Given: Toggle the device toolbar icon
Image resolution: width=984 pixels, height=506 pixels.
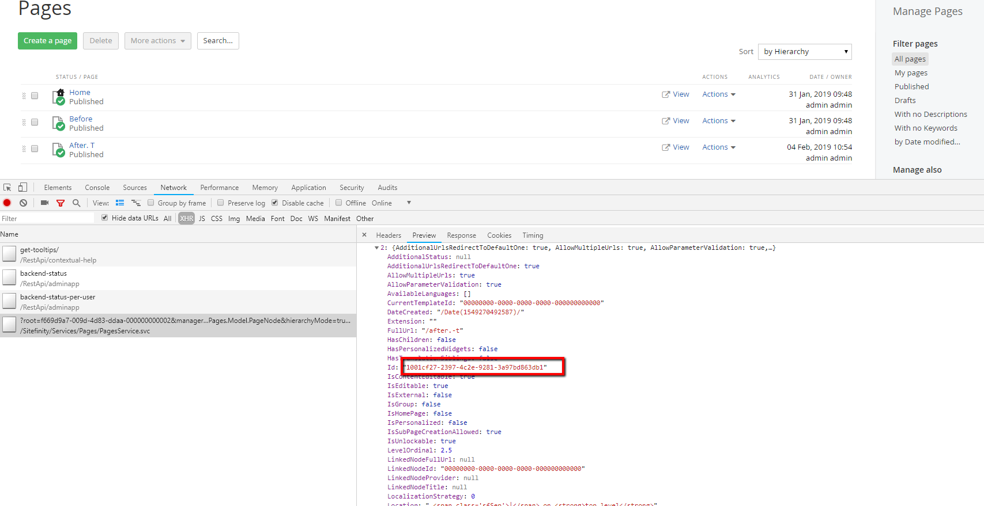Looking at the screenshot, I should tap(22, 187).
